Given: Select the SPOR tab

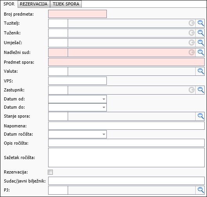Looking at the screenshot, I should point(9,4).
